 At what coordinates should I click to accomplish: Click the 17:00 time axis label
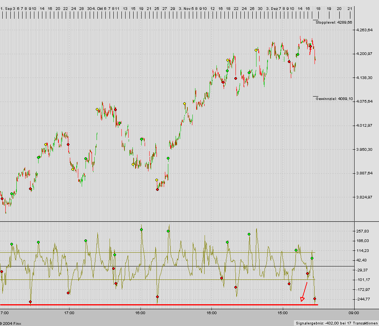69,313
